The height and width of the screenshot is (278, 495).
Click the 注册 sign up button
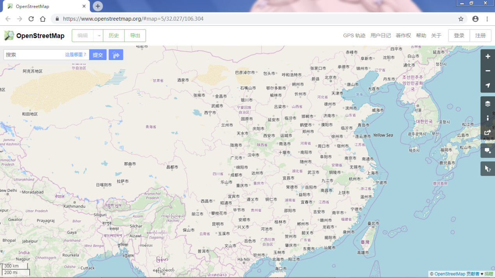pyautogui.click(x=481, y=35)
